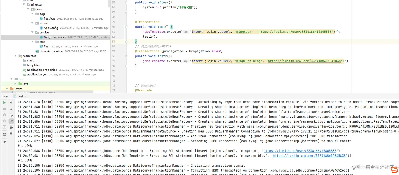Open juejin link in test() insert statement
The height and width of the screenshot is (175, 399).
[295, 32]
